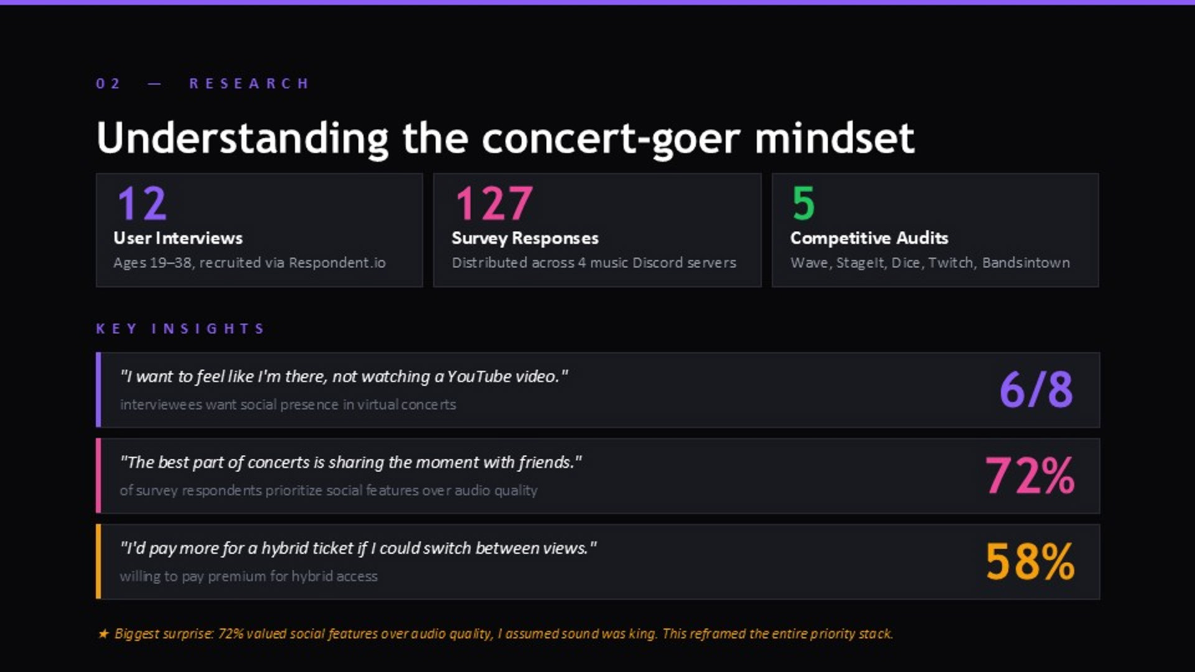The image size is (1195, 672).
Task: Select the 'KEY INSIGHTS' subheading
Action: coord(180,329)
